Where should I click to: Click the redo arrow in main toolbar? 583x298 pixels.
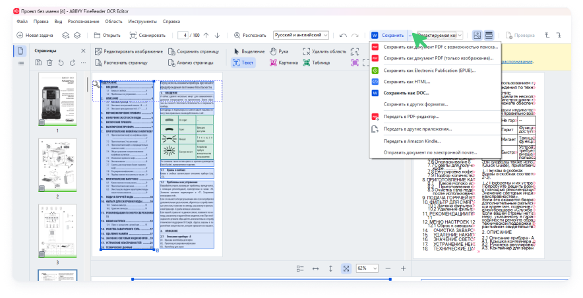tap(355, 36)
